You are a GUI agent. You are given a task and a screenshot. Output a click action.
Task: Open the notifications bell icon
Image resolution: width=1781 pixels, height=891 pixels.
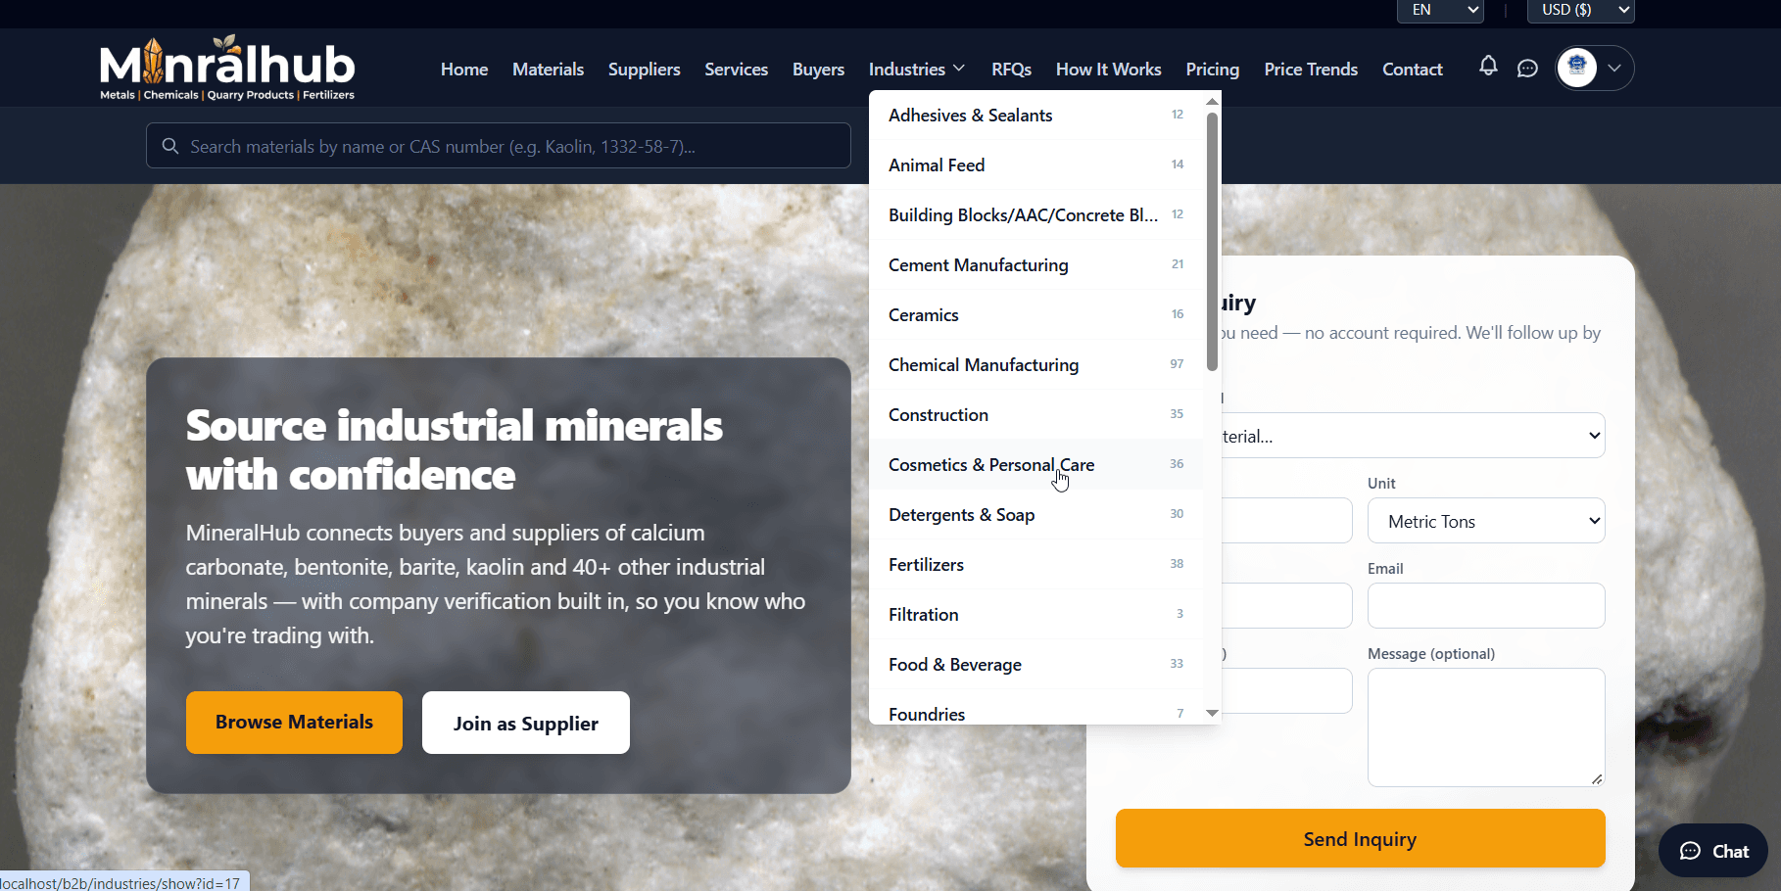(1488, 67)
